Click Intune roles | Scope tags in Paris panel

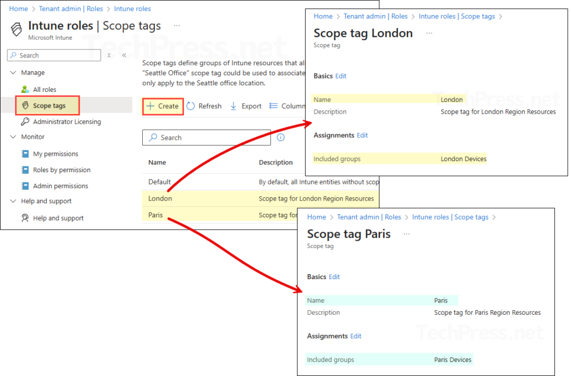point(450,217)
